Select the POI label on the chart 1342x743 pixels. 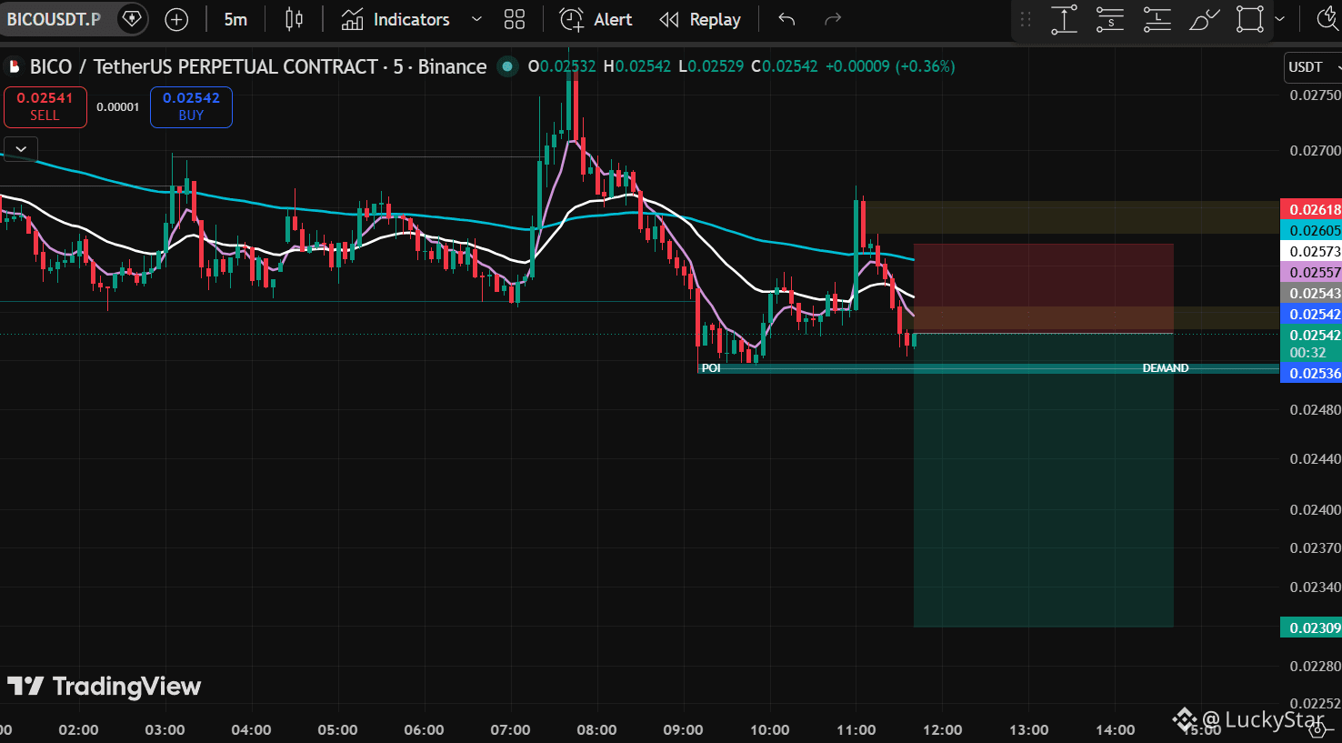coord(711,368)
